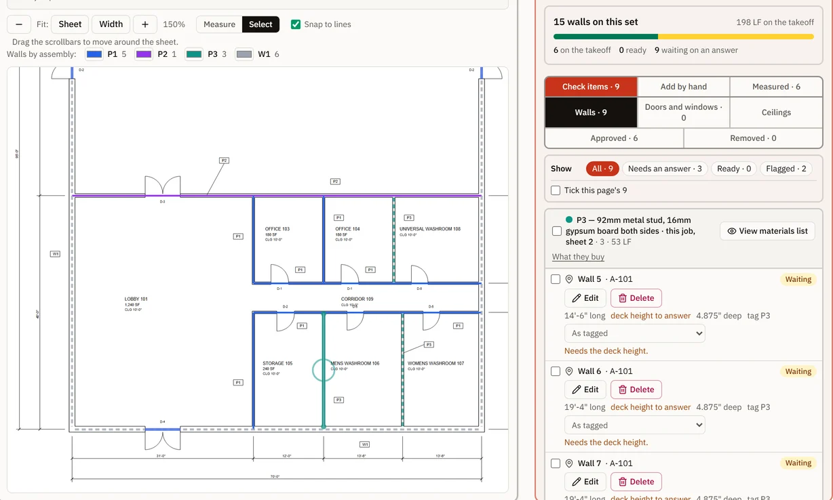Image resolution: width=833 pixels, height=500 pixels.
Task: Select the Walls · 9 tab
Action: (591, 112)
